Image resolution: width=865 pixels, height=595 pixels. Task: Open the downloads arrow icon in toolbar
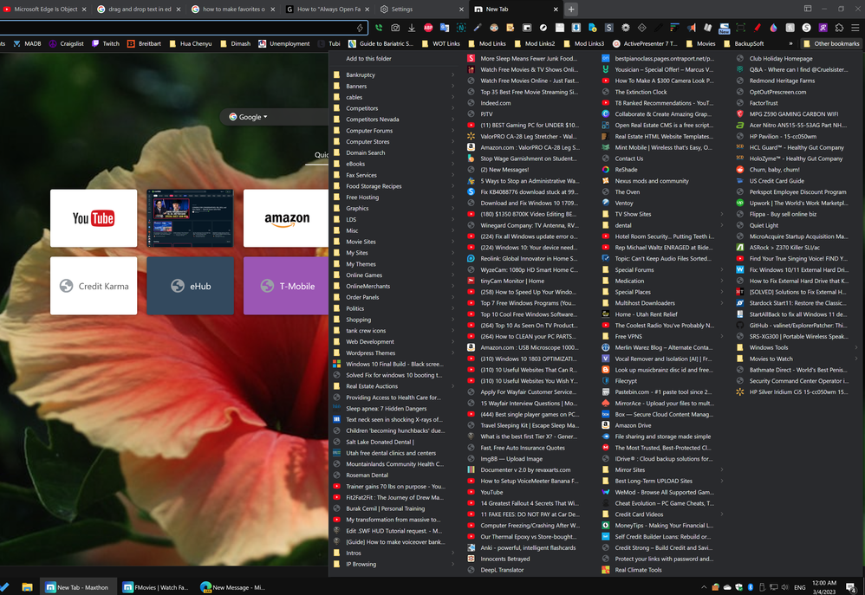412,28
